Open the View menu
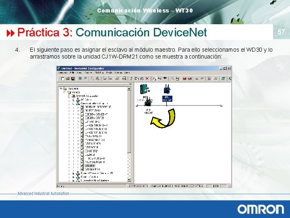 tap(79, 73)
